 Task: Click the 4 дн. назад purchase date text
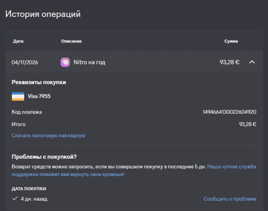pyautogui.click(x=34, y=199)
